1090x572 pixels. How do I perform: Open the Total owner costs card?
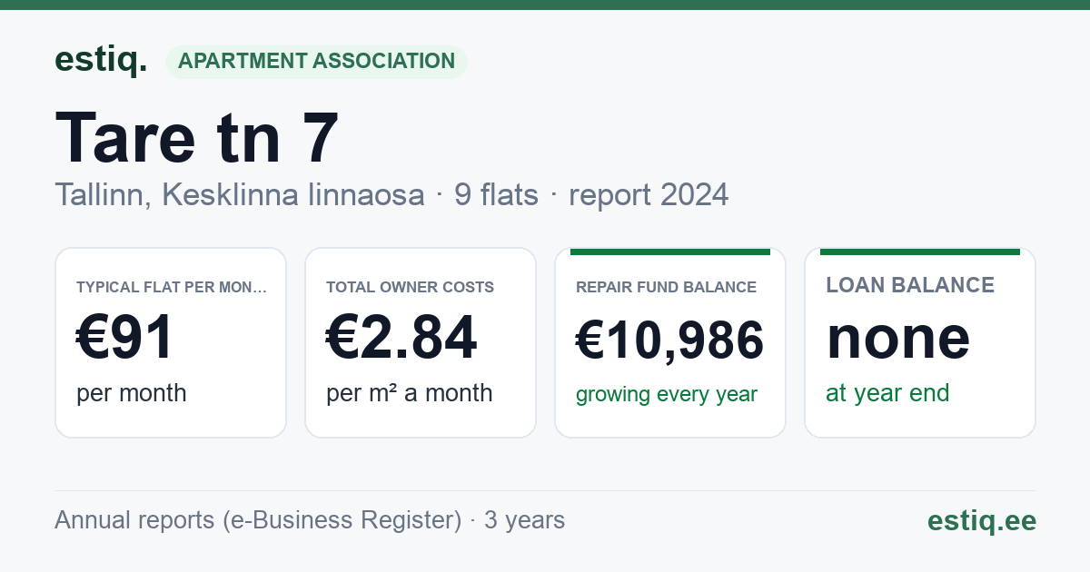click(421, 342)
